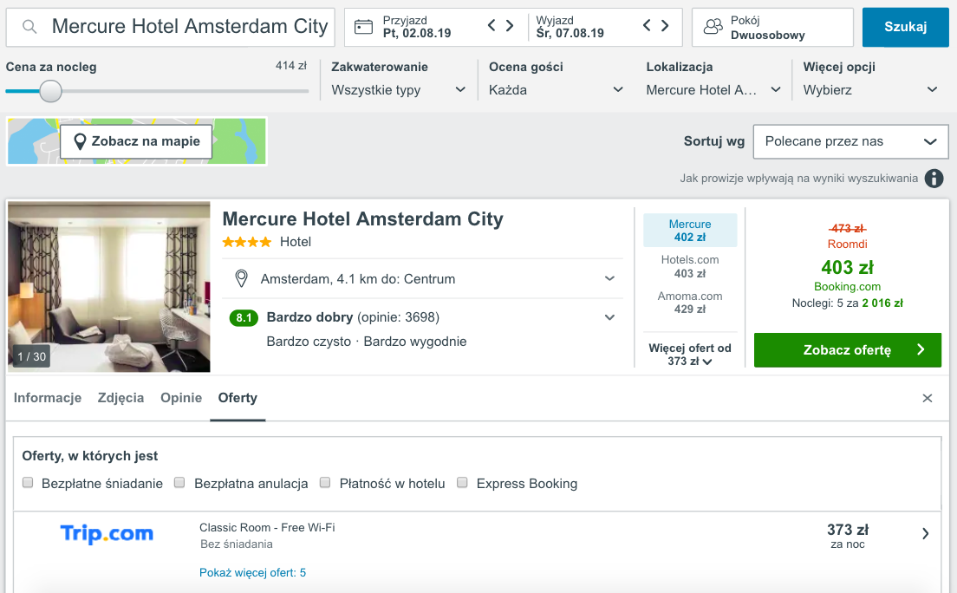Image resolution: width=957 pixels, height=593 pixels.
Task: Open the hotel room photo thumbnail
Action: [x=108, y=287]
